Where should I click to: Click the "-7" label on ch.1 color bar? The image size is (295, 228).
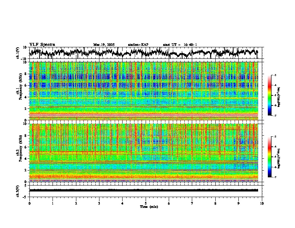pyautogui.click(x=275, y=115)
